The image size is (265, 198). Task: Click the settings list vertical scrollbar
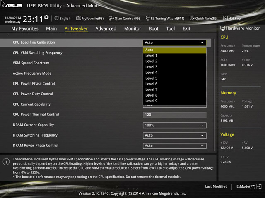pyautogui.click(x=214, y=95)
